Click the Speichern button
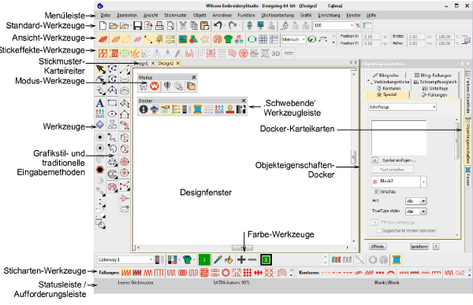The height and width of the screenshot is (305, 473). (x=419, y=246)
